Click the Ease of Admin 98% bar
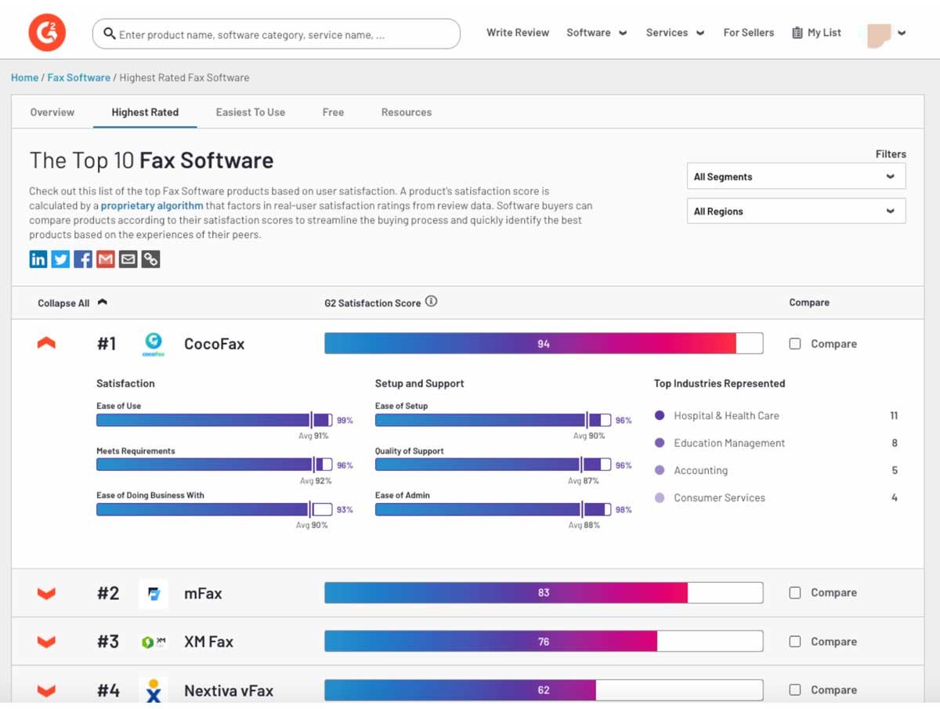Viewport: 940px width, 709px height. point(493,509)
